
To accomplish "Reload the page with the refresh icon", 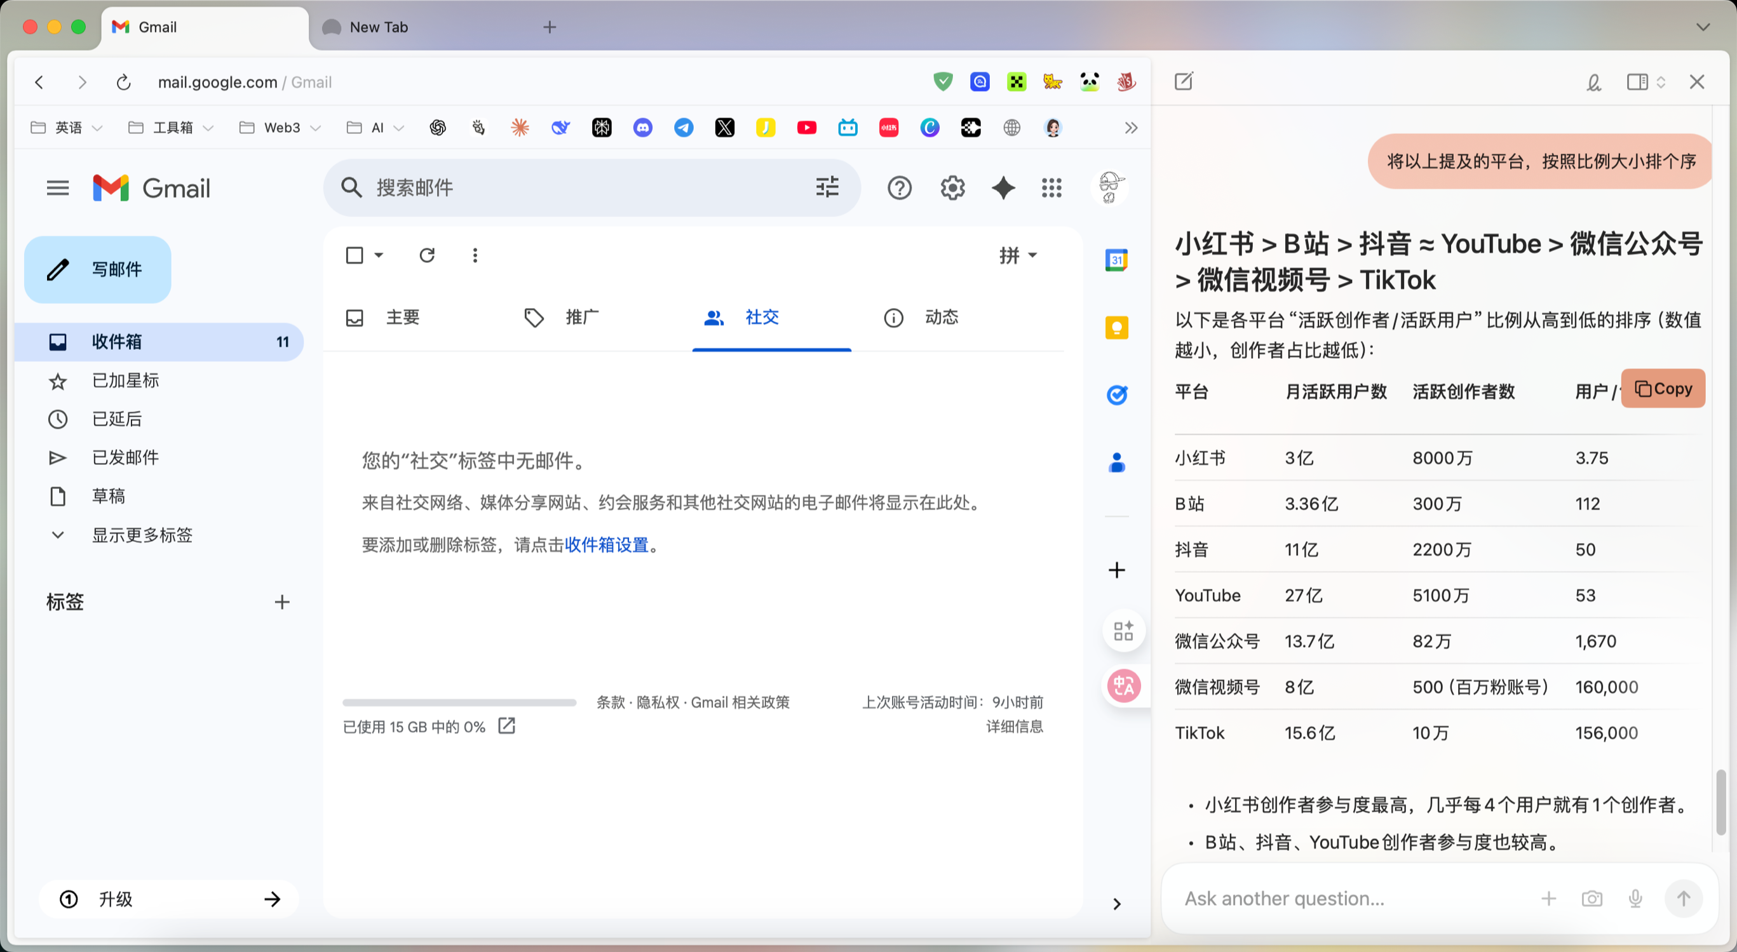I will pos(123,83).
